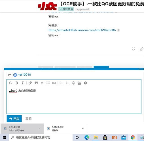This screenshot has width=144, height=141.
Task: Insert bulleted list
Action: coord(62,83)
